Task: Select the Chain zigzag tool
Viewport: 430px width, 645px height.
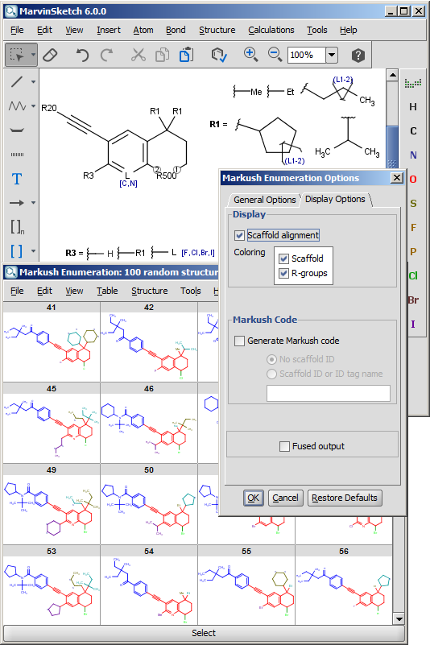Action: pos(17,106)
